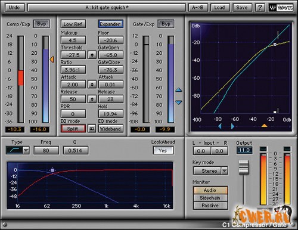Image resolution: width=298 pixels, height=230 pixels.
Task: Click the Ratio 3.96:1 value field
Action: tap(73, 70)
